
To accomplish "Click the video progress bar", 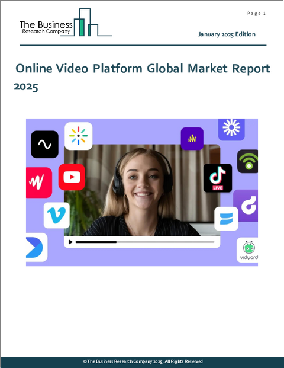I will pos(145,242).
